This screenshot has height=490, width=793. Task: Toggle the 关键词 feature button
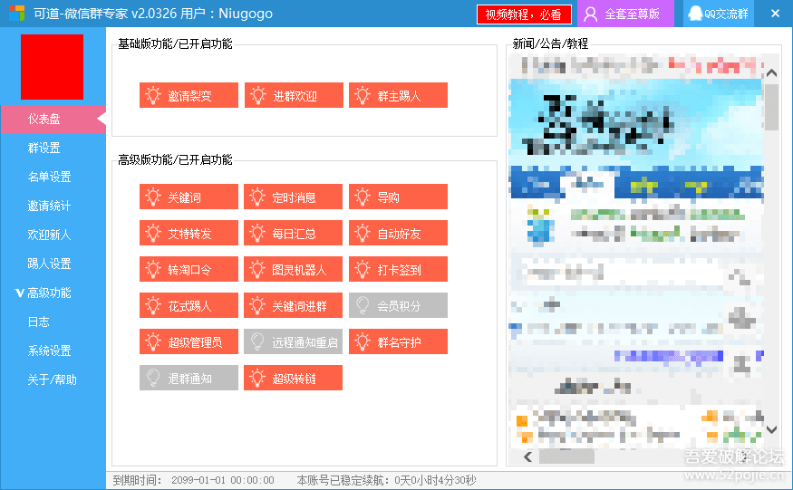click(189, 197)
